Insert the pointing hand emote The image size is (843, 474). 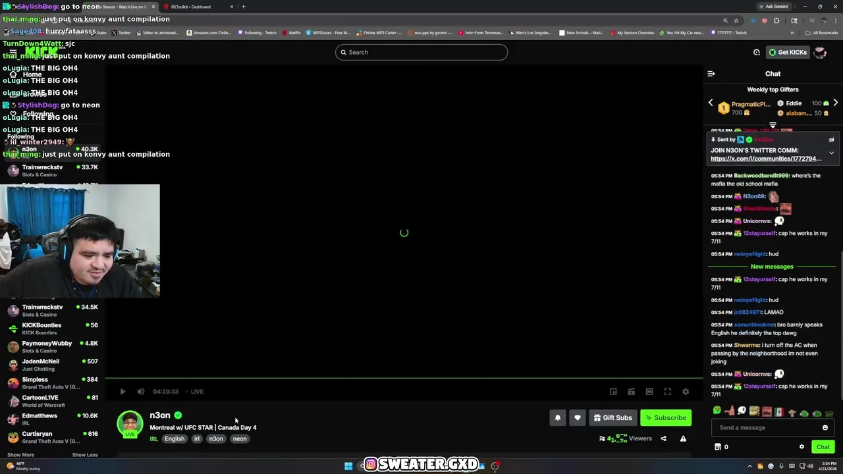(730, 412)
